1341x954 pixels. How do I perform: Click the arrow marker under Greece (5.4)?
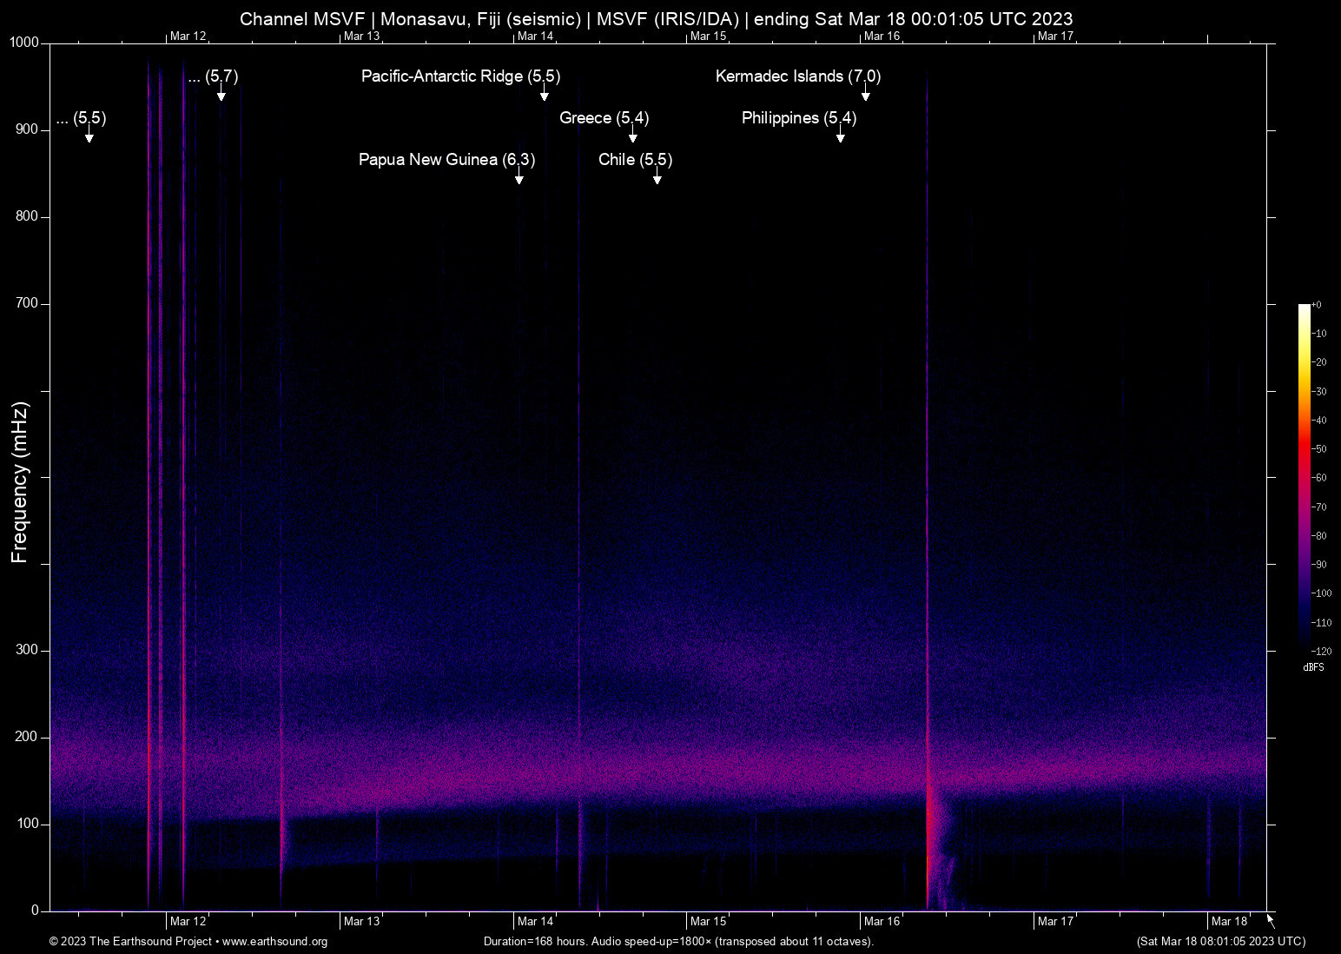click(632, 136)
